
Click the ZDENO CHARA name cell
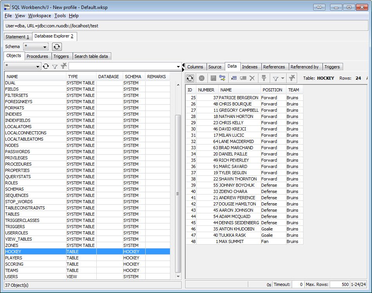coord(239,191)
